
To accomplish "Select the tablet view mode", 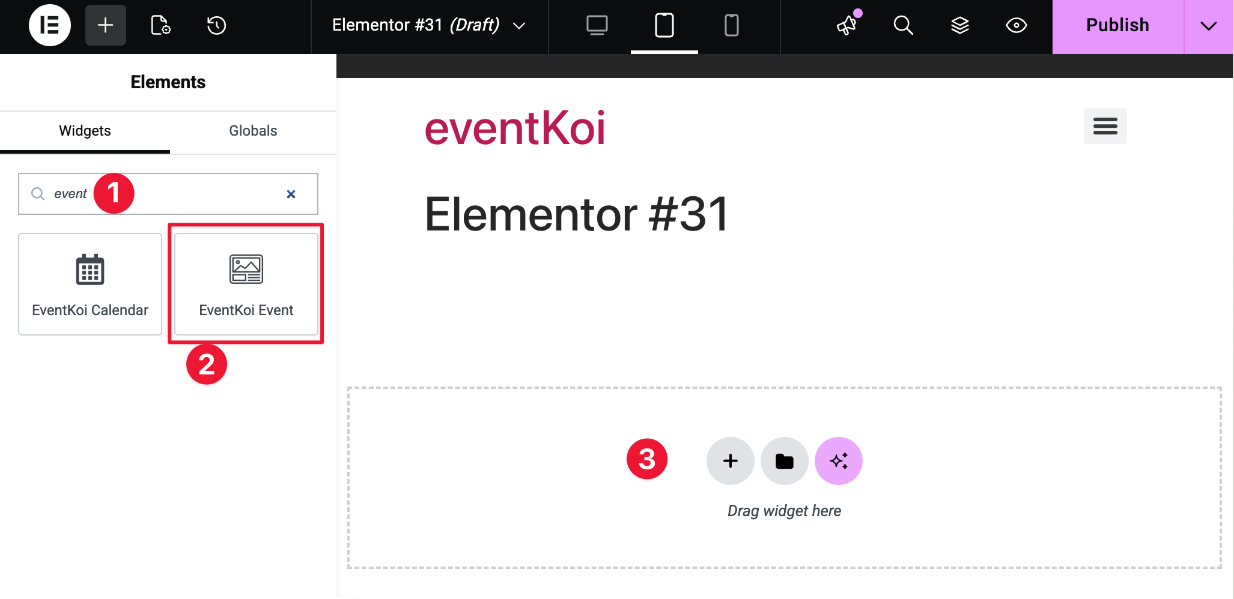I will [664, 25].
